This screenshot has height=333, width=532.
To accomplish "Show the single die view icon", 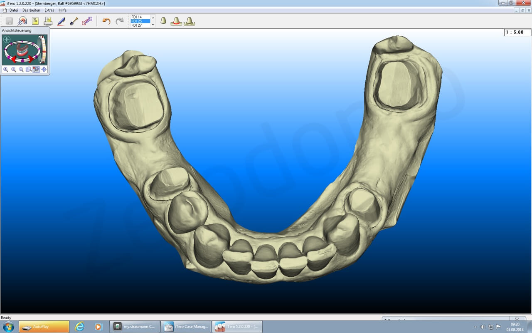I will click(163, 20).
